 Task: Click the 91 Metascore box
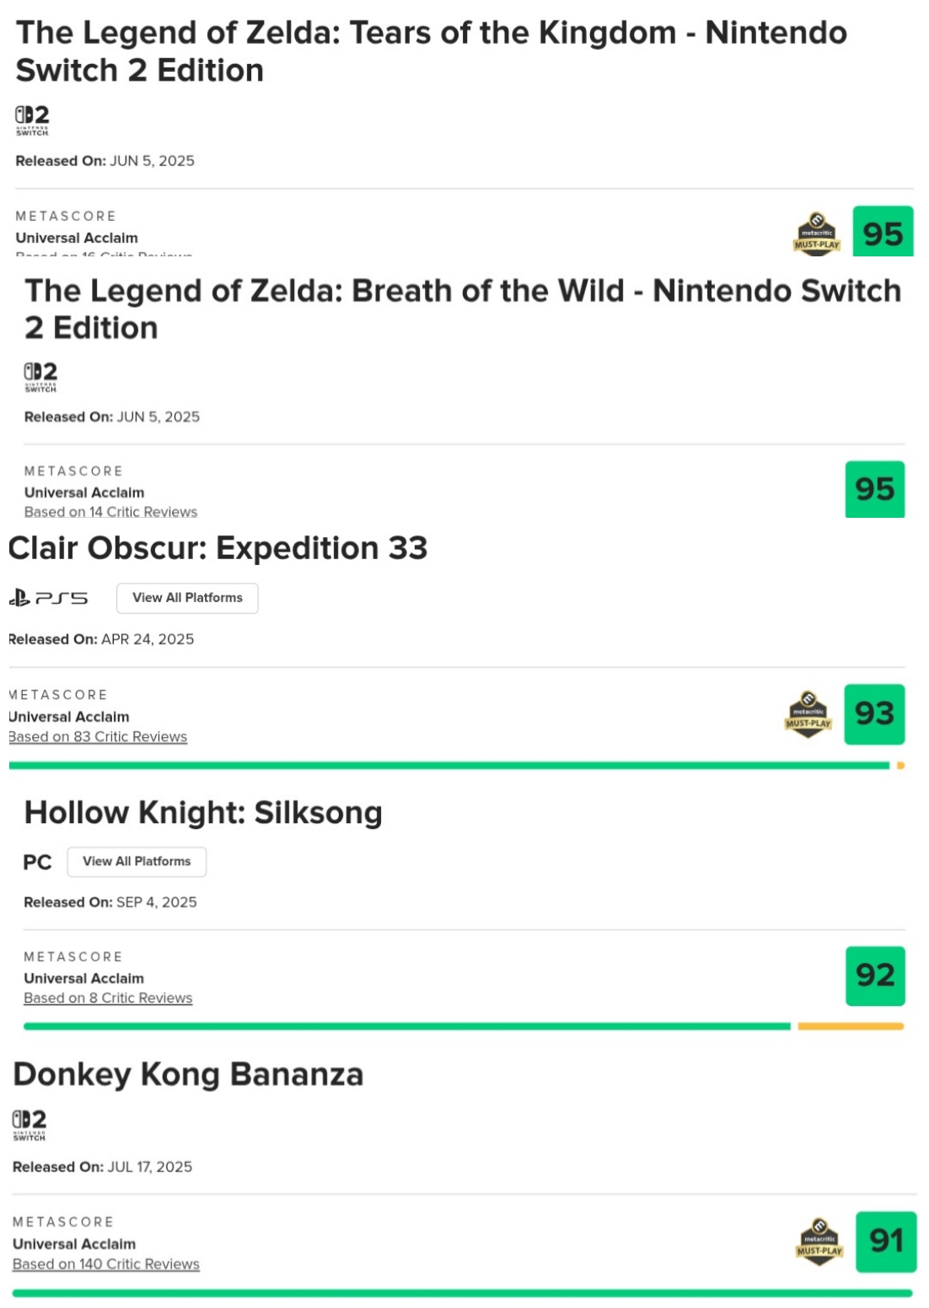[885, 1241]
